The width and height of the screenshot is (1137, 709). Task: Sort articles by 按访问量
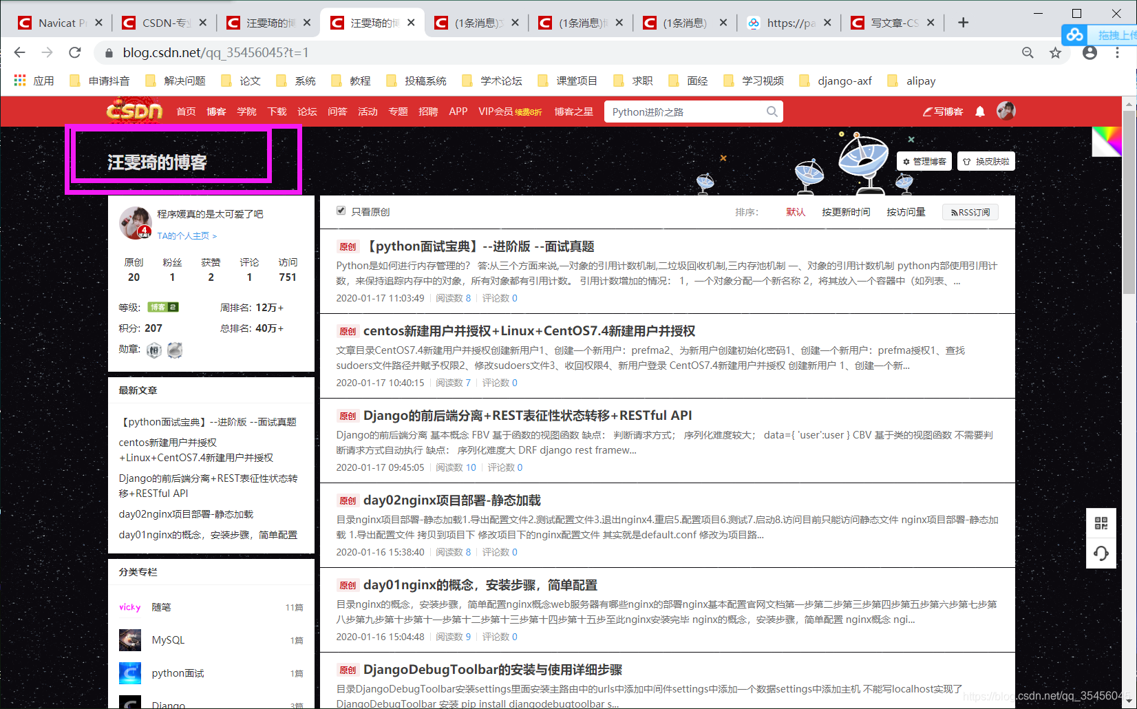point(906,212)
